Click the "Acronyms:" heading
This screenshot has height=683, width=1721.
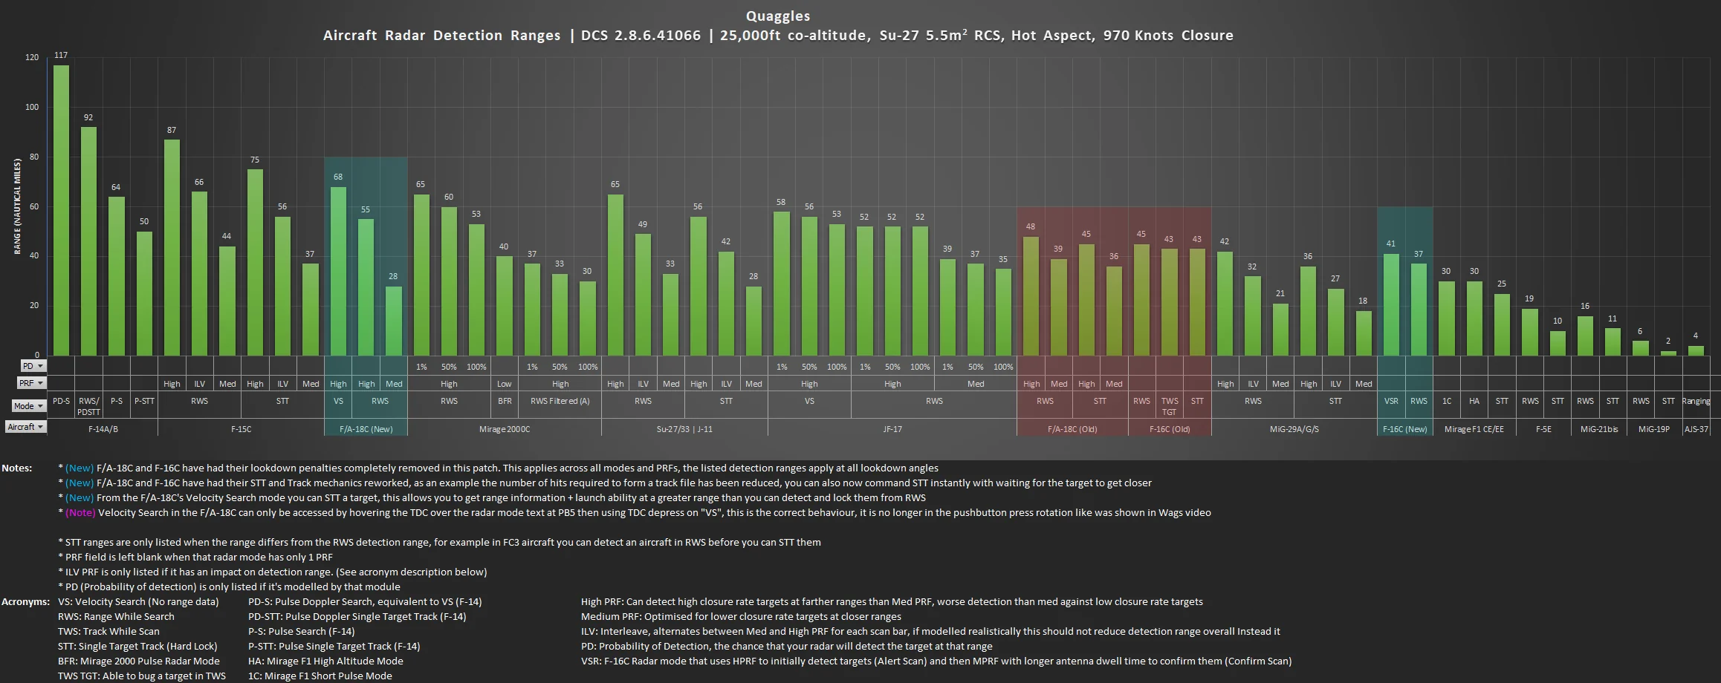[26, 601]
